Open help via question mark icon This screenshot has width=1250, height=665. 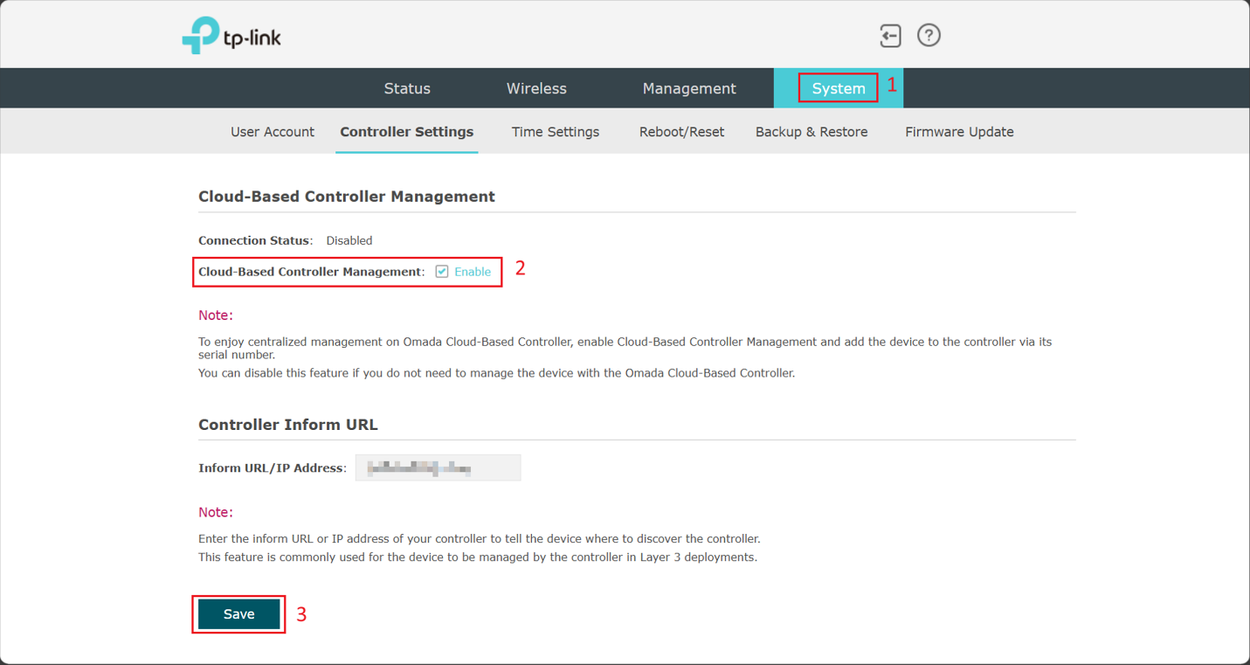929,36
